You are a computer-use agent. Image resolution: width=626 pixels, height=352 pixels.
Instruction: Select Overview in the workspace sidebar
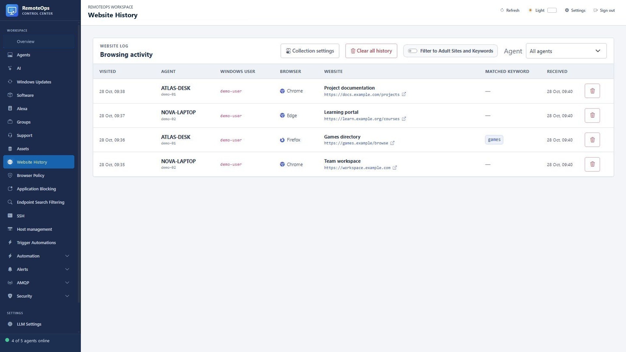click(x=39, y=41)
